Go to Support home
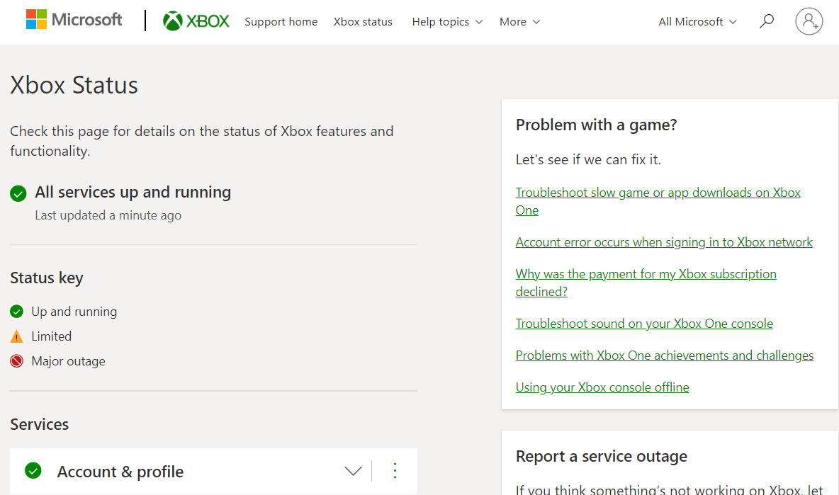This screenshot has height=495, width=839. pos(281,22)
